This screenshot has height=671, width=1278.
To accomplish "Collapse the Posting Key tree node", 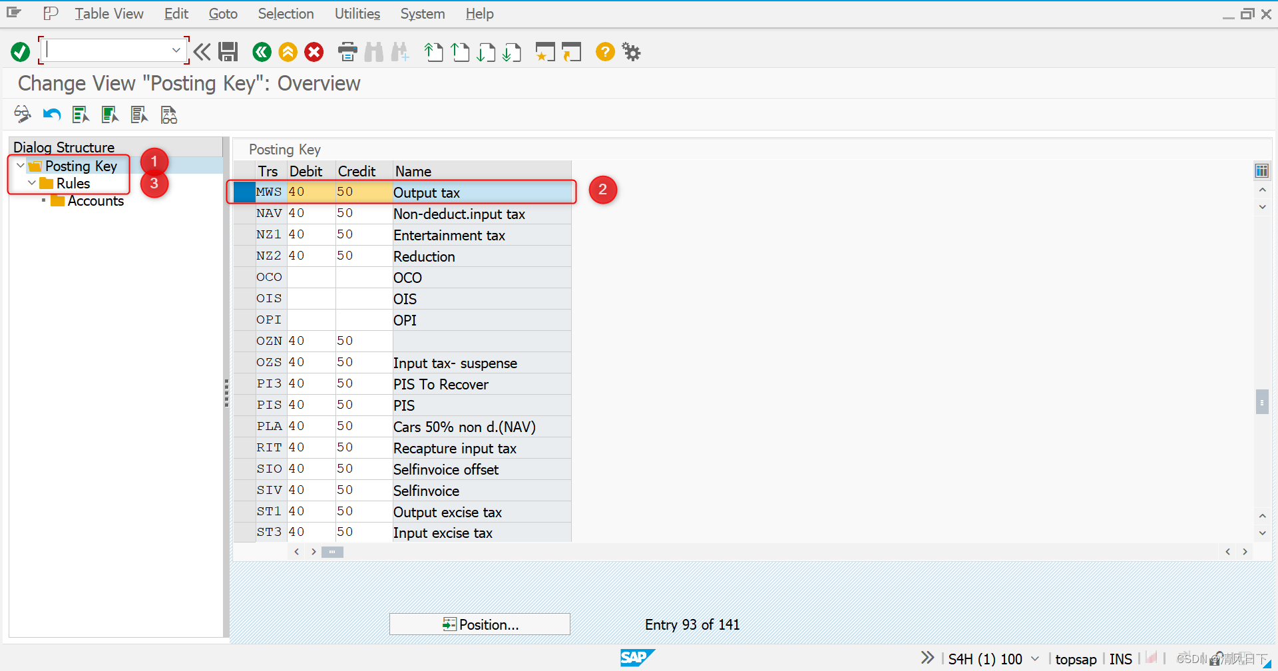I will [x=20, y=166].
